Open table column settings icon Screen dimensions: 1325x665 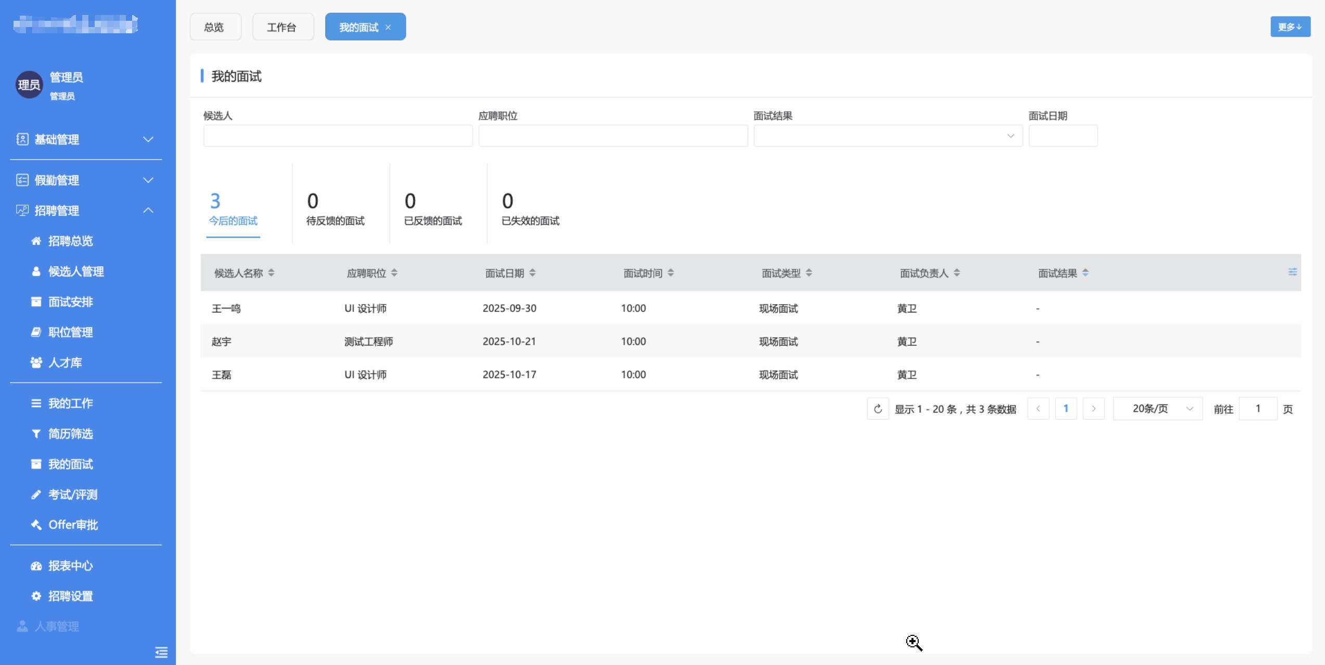point(1292,272)
